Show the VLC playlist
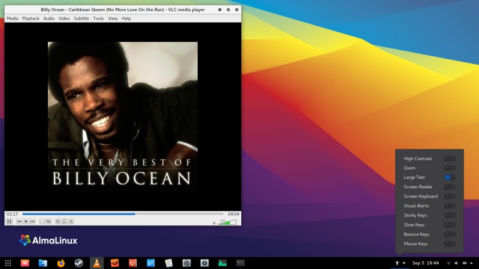Viewport: 479px width, 269px height. click(57, 221)
